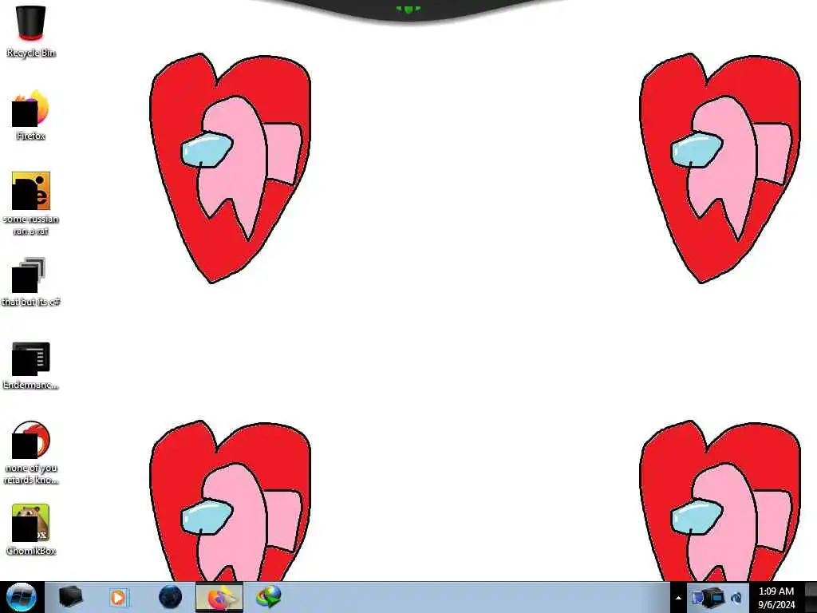Launch the media player taskbar icon
Screen dimensions: 817x613
tap(118, 597)
